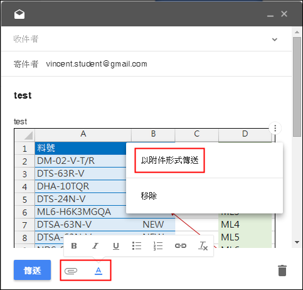This screenshot has width=303, height=290.
Task: Click cell ML5 in column D
Action: (x=245, y=237)
